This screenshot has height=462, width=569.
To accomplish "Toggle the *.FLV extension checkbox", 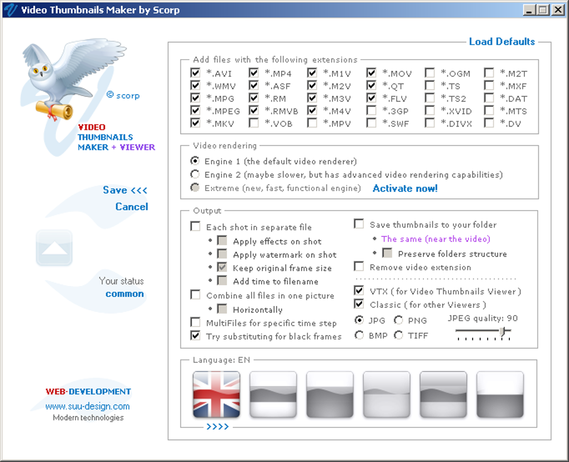I will tap(371, 98).
